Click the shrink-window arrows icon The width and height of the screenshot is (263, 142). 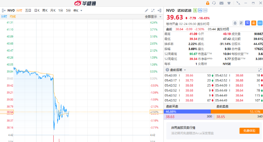[x=238, y=3]
